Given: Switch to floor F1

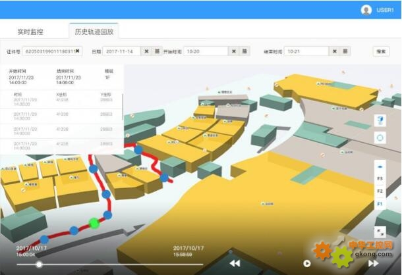Looking at the screenshot, I should (x=380, y=204).
